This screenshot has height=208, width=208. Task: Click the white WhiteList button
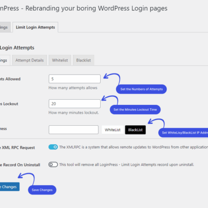tap(113, 130)
